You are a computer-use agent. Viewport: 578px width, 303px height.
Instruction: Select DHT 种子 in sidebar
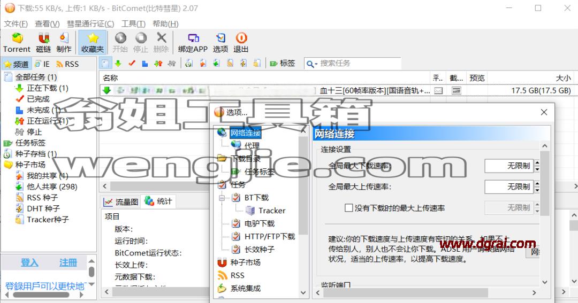coord(43,208)
